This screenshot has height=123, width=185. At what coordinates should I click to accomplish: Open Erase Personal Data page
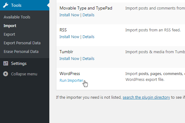click(x=21, y=52)
